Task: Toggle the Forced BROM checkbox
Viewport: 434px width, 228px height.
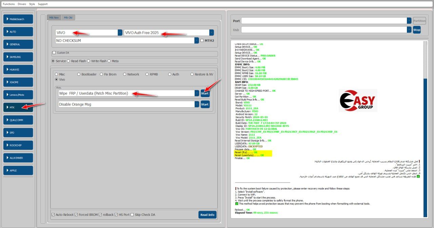Action: (x=76, y=215)
